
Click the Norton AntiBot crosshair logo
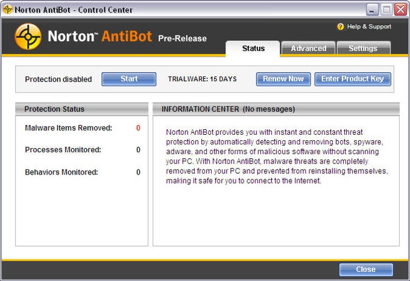[28, 37]
